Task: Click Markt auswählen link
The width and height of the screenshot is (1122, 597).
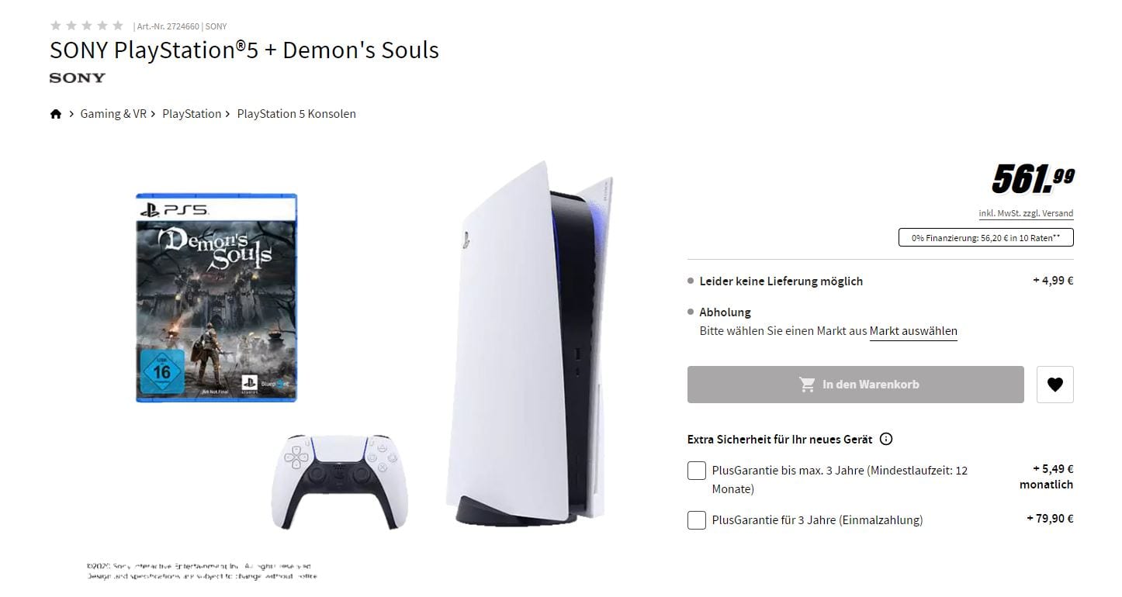Action: click(x=913, y=331)
